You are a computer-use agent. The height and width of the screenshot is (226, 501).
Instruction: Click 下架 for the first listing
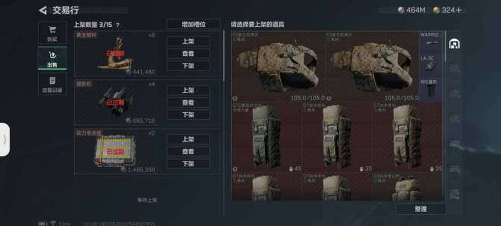188,66
